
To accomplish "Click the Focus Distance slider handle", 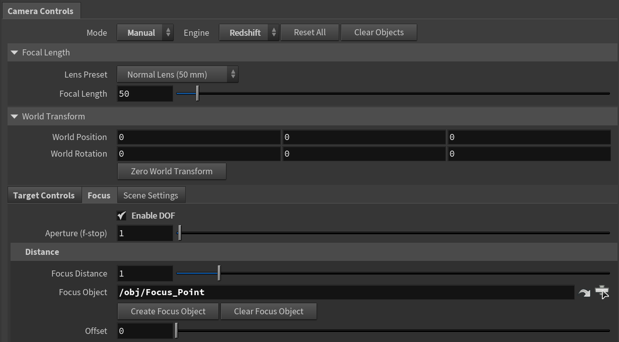I will pyautogui.click(x=219, y=273).
